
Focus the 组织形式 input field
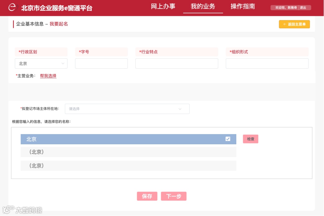click(267, 64)
